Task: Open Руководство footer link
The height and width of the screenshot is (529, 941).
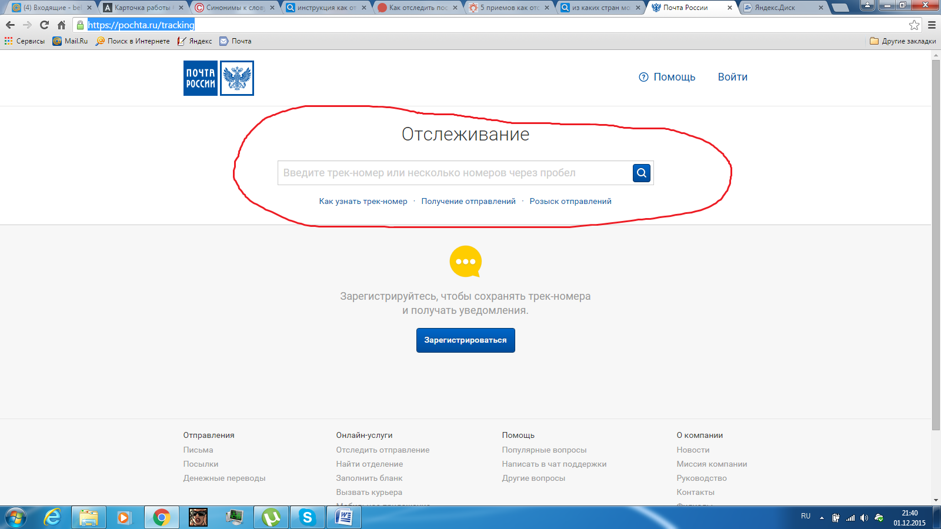Action: pyautogui.click(x=702, y=478)
